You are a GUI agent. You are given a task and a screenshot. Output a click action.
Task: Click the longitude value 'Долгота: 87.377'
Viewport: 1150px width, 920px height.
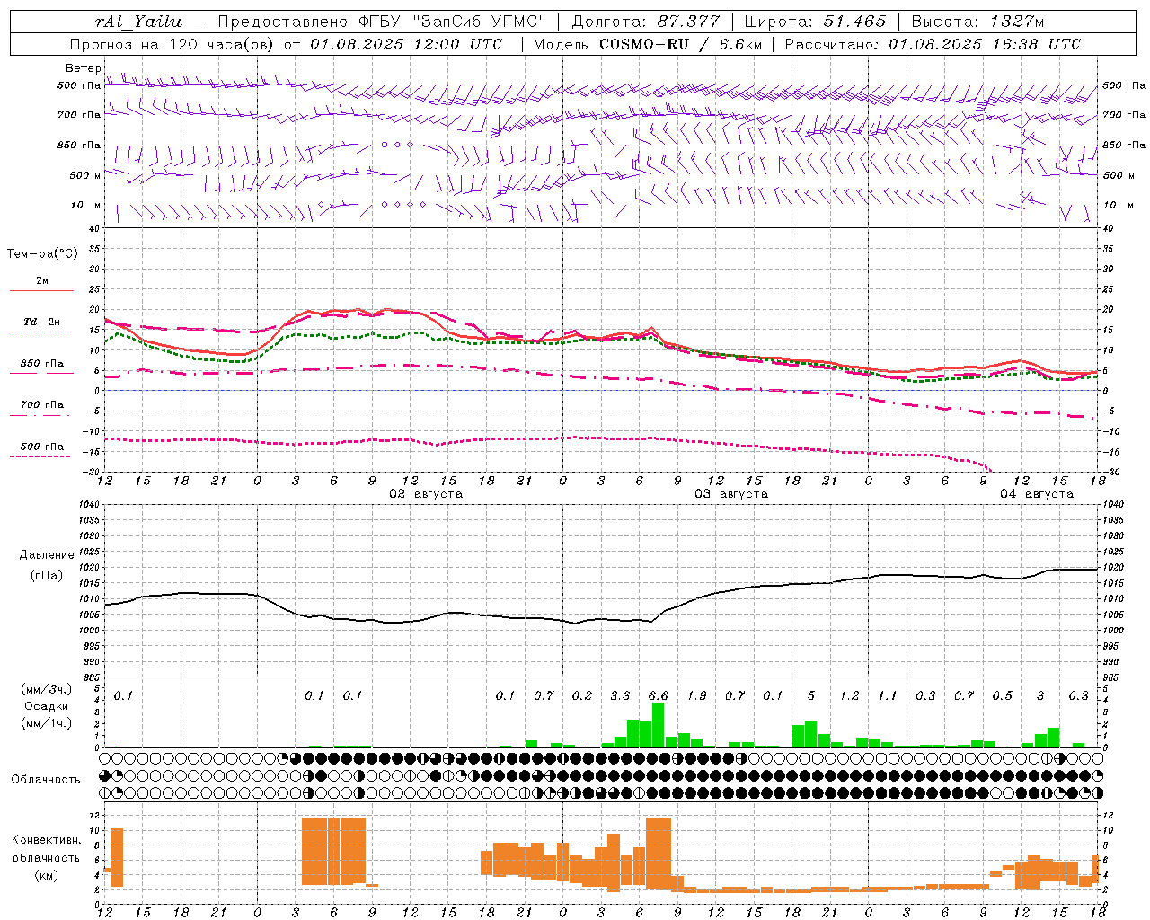[x=645, y=22]
